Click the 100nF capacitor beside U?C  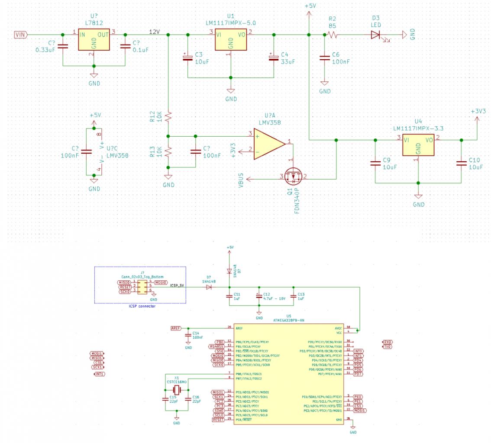(86, 152)
